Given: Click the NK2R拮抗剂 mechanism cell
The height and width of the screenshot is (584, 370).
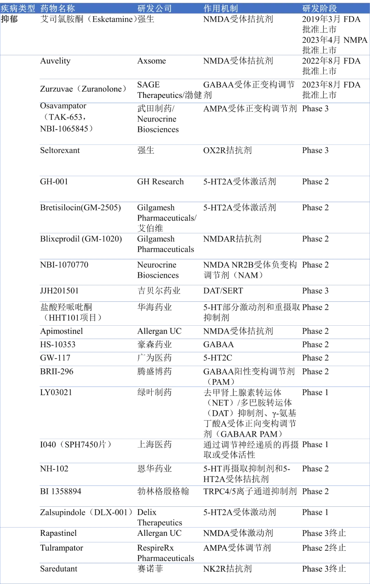Looking at the screenshot, I should tap(227, 569).
